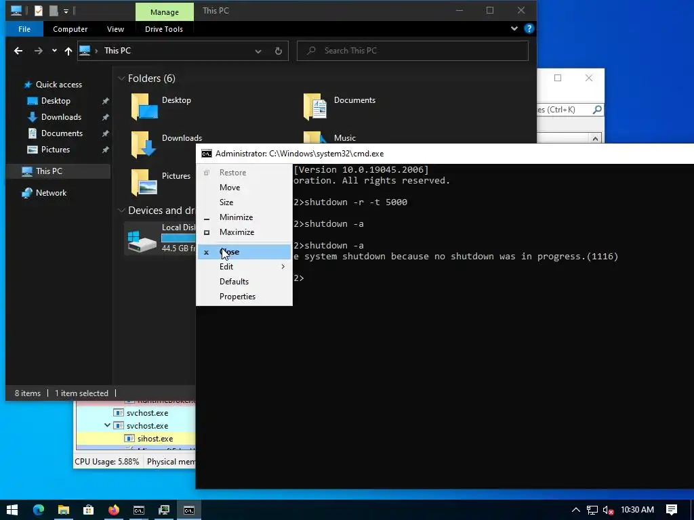Select Move in the cmd system menu

pyautogui.click(x=244, y=188)
